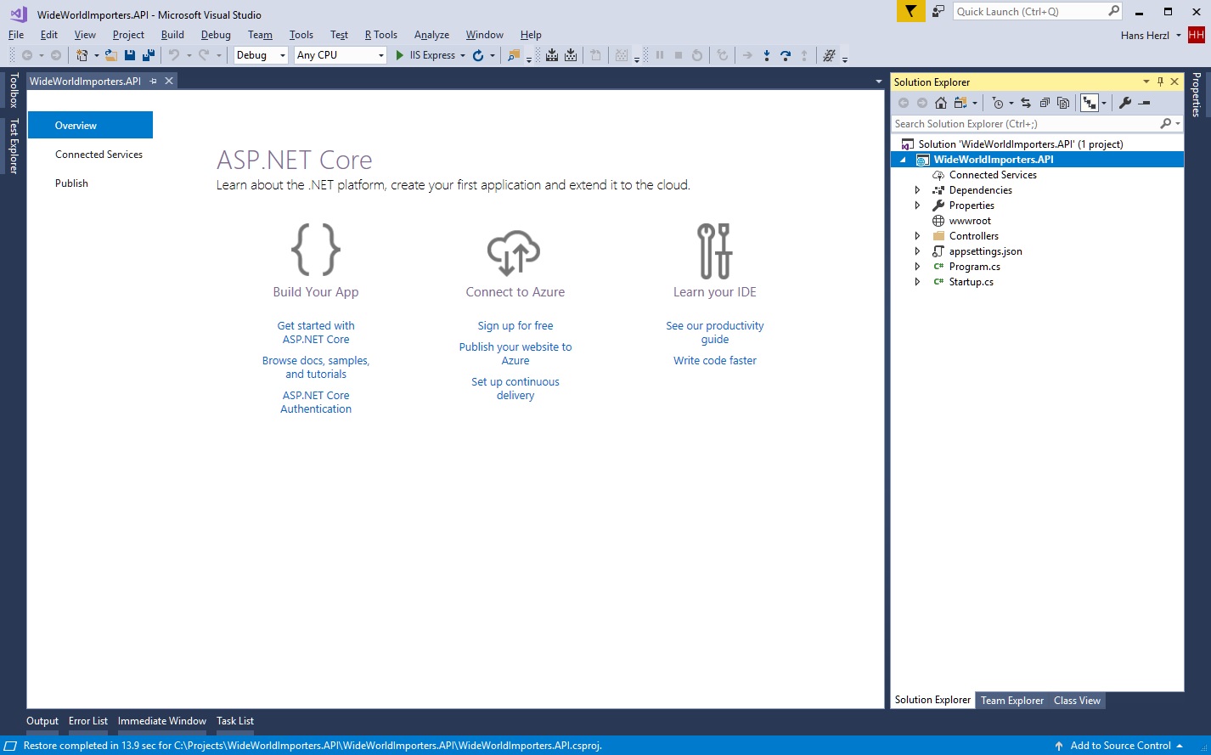
Task: Open the Debug configuration dropdown
Action: tap(283, 55)
